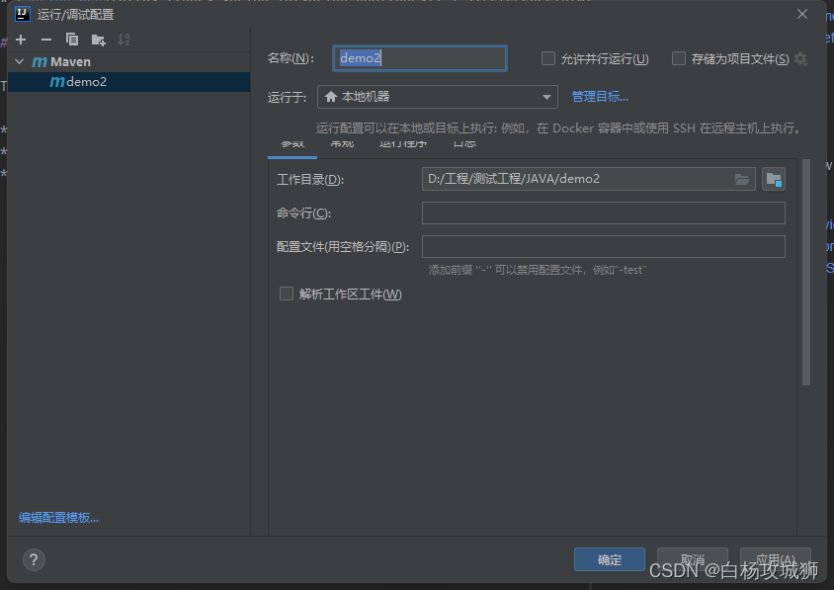Enable 允许并行运行 option
834x590 pixels.
[548, 58]
